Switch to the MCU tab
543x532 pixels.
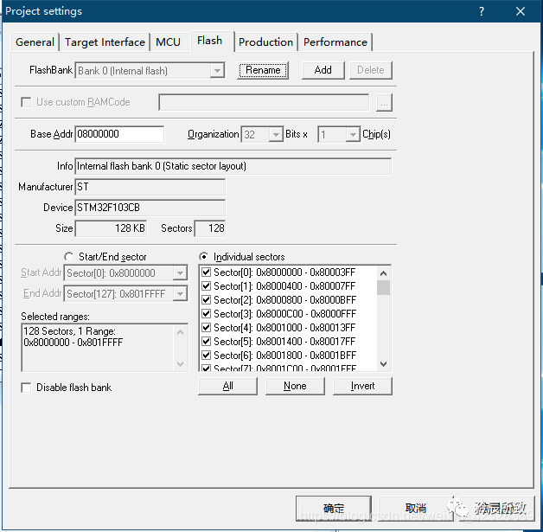pyautogui.click(x=168, y=42)
